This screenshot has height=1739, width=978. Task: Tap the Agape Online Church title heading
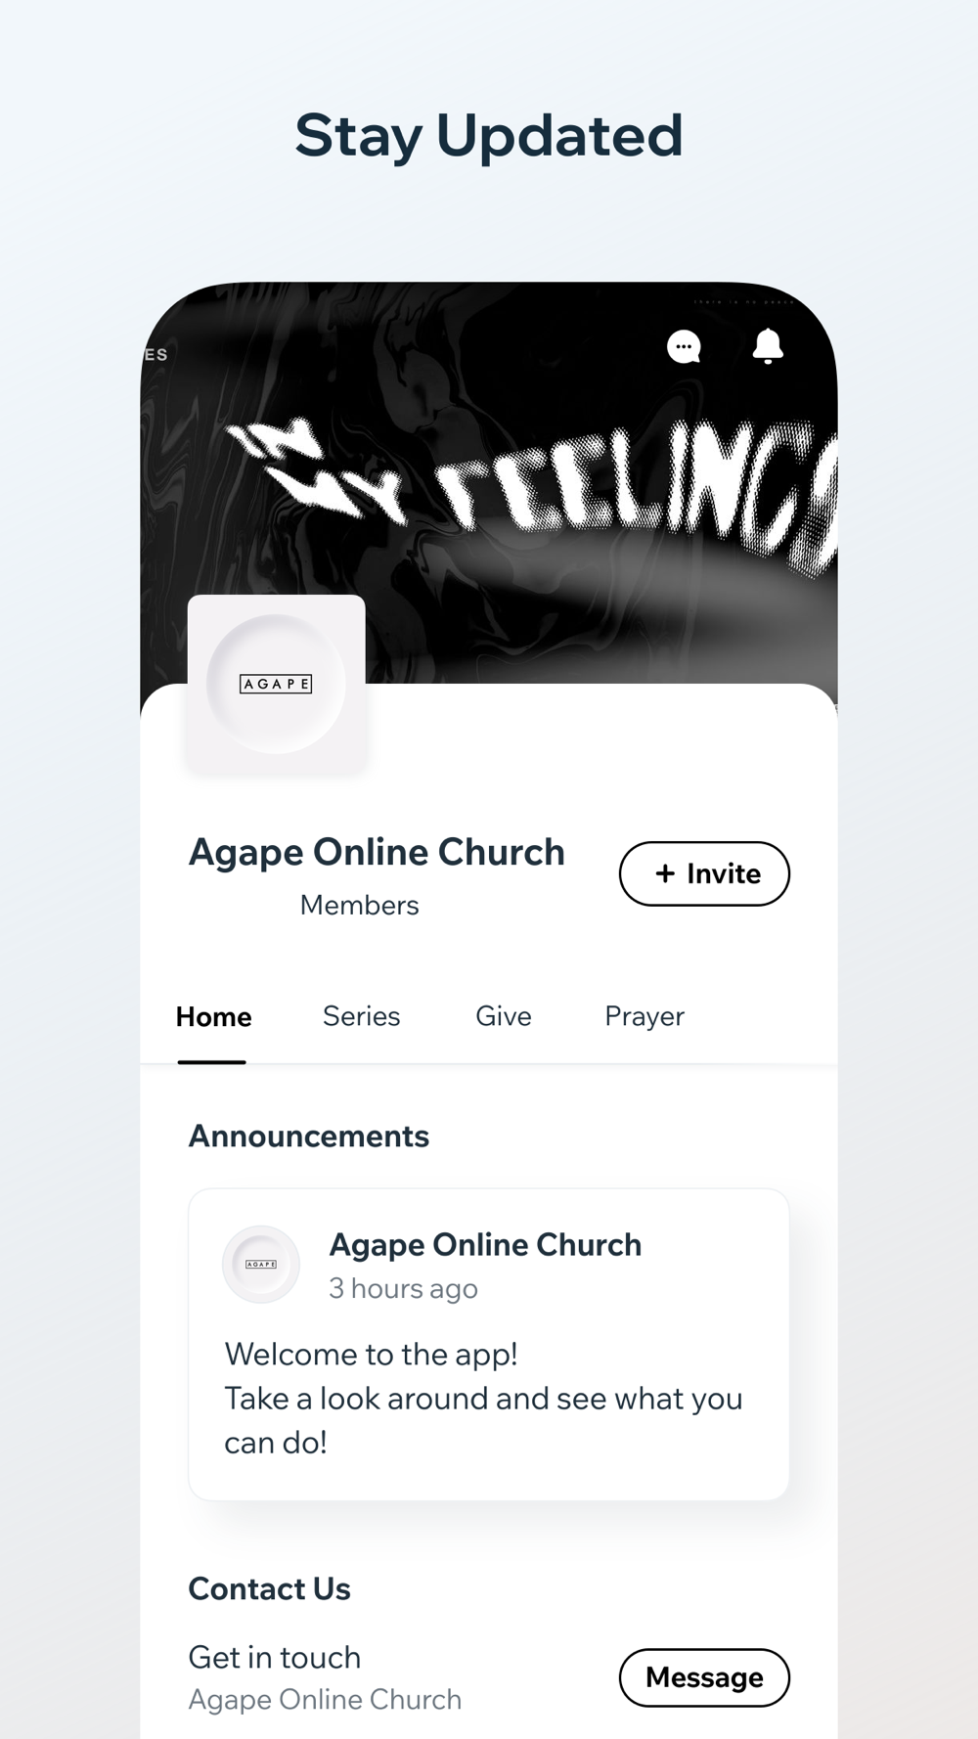377,853
